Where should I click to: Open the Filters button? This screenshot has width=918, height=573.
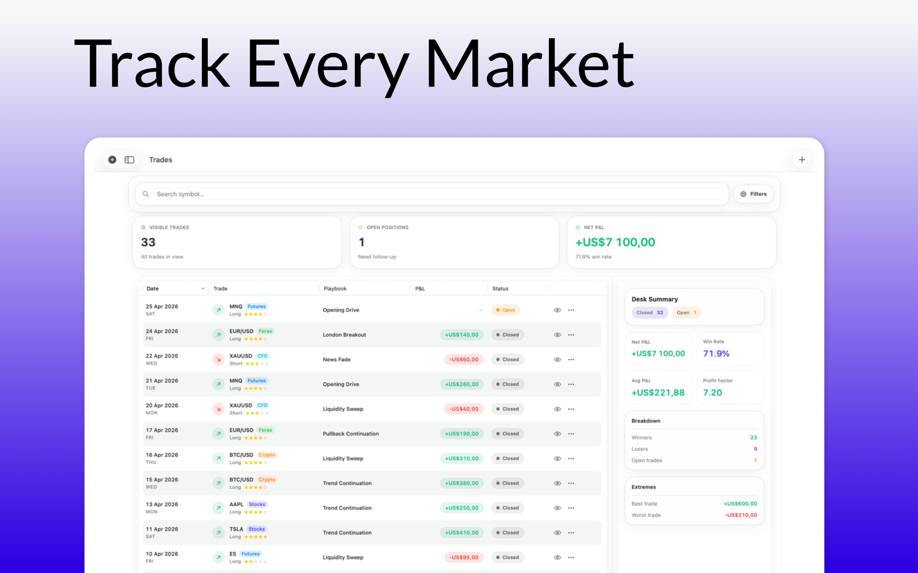point(754,194)
